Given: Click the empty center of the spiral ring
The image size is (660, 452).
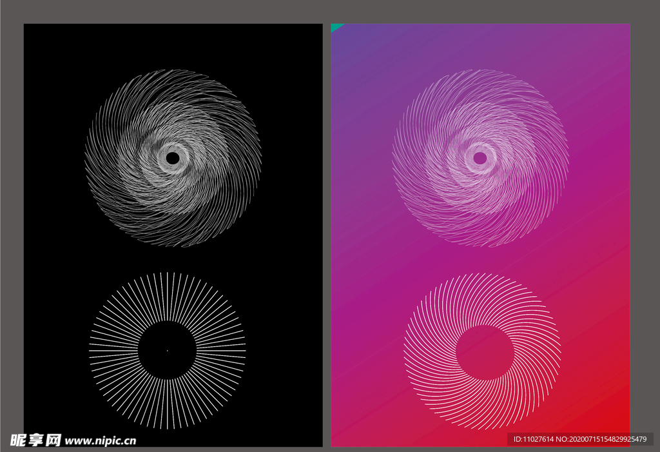Looking at the screenshot, I should [484, 353].
